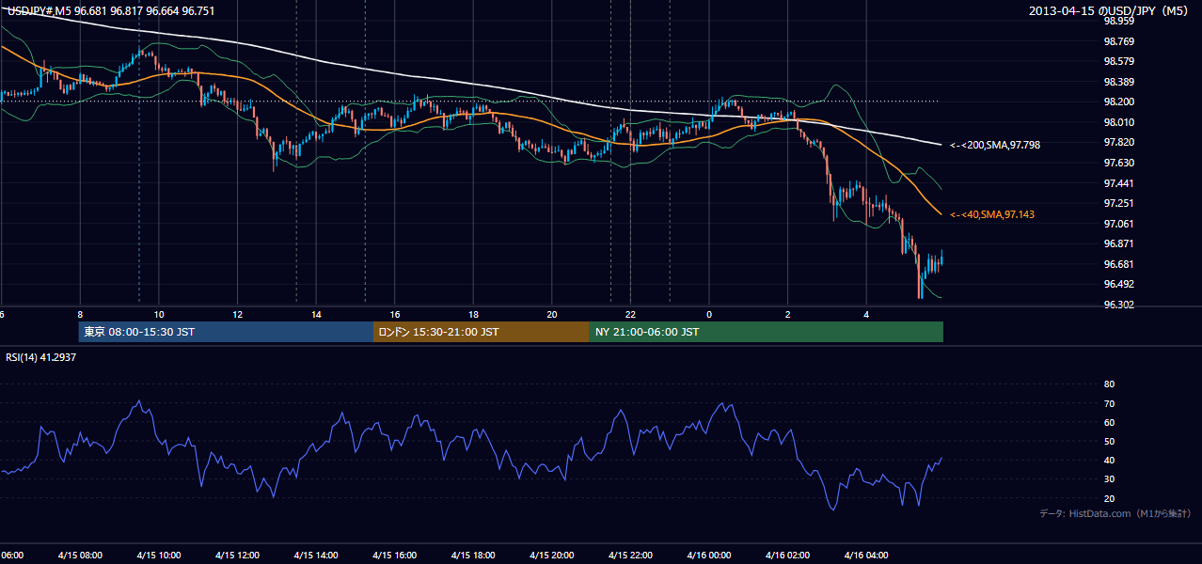This screenshot has width=1202, height=564.
Task: Click the 4/16 02:00 bottom time label
Action: point(787,555)
